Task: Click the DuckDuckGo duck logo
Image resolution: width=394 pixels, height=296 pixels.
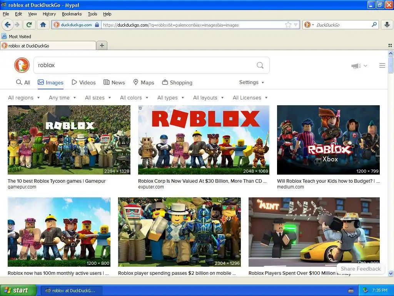Action: (x=22, y=65)
